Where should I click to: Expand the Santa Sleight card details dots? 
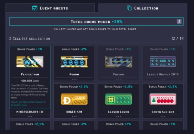click(x=163, y=117)
